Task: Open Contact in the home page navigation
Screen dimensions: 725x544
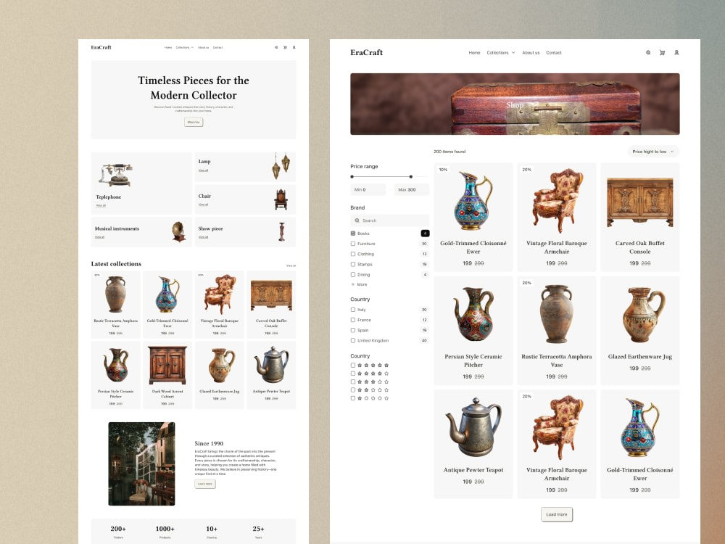Action: [x=217, y=48]
